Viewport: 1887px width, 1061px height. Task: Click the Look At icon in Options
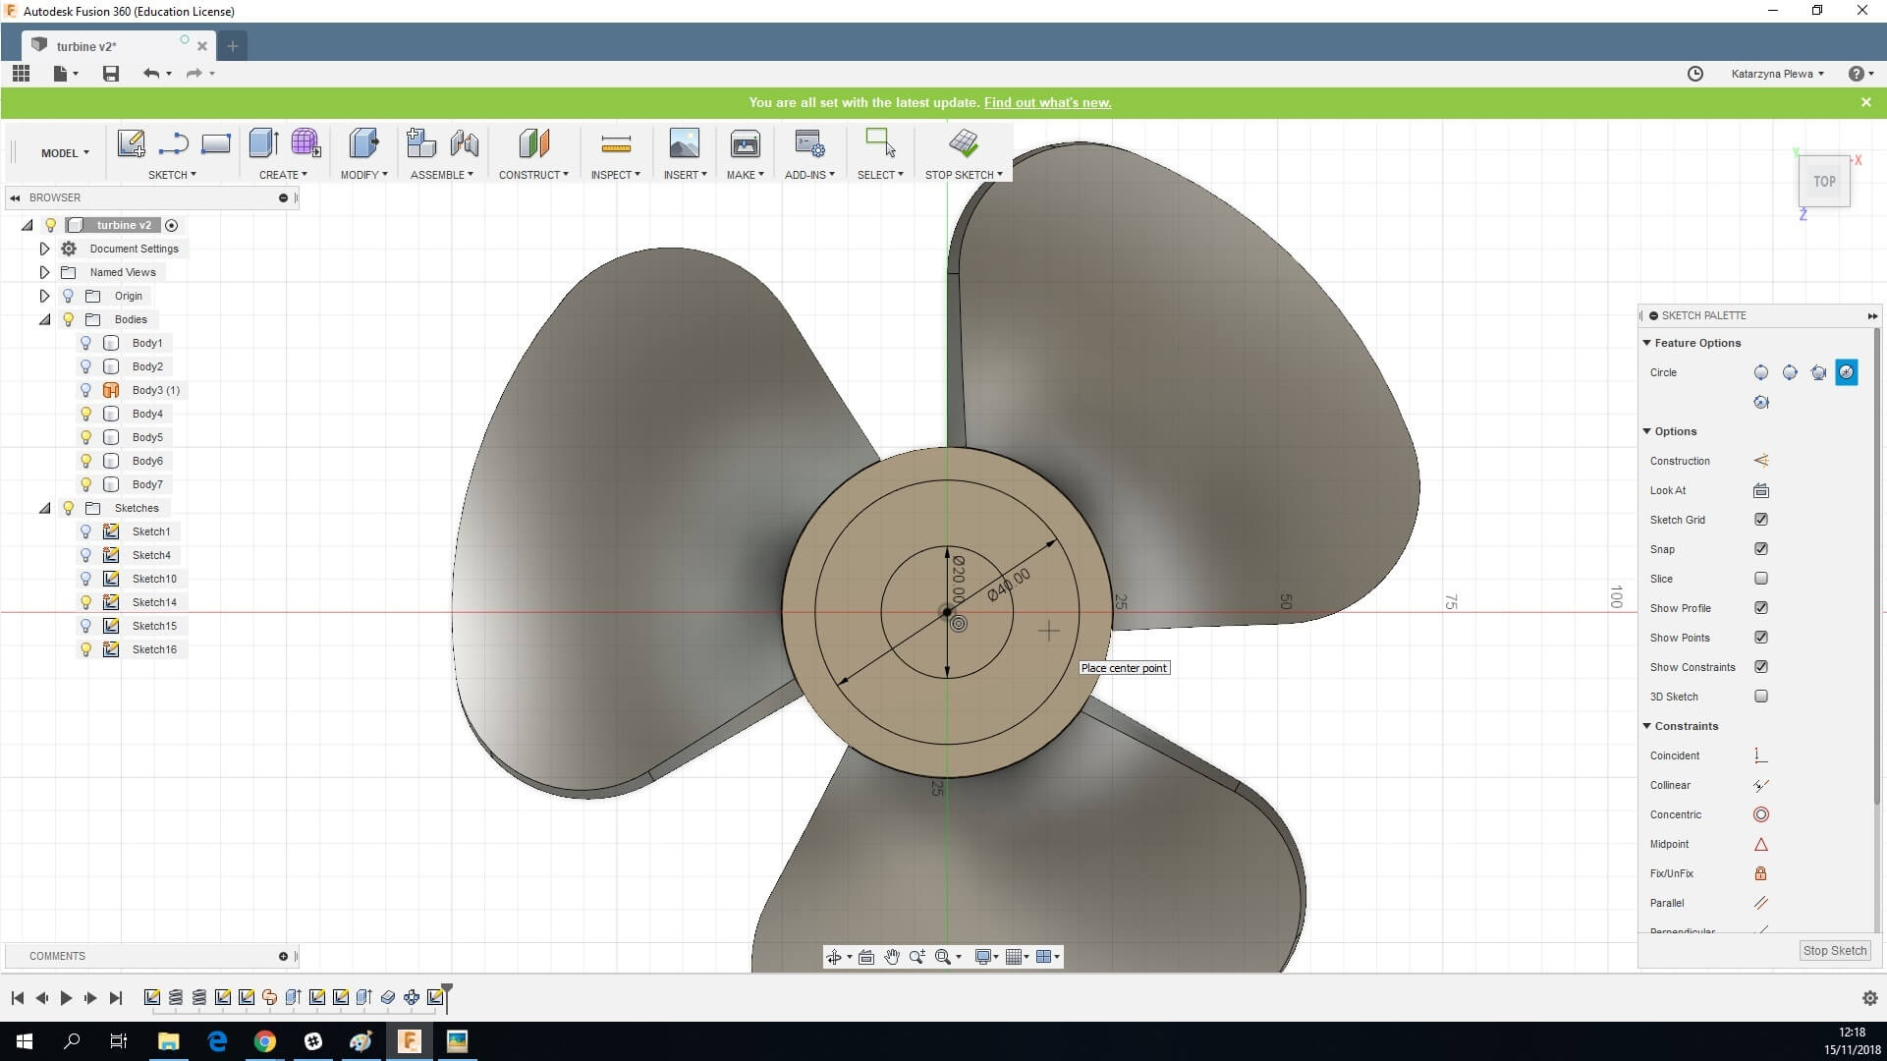point(1760,490)
